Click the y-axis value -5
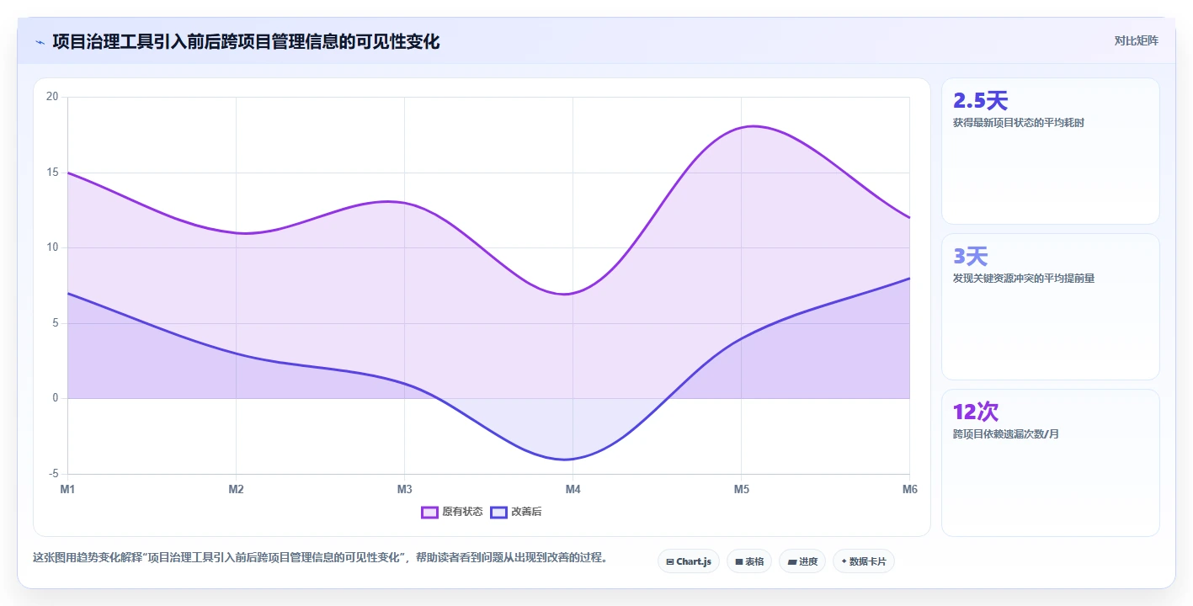 click(54, 474)
